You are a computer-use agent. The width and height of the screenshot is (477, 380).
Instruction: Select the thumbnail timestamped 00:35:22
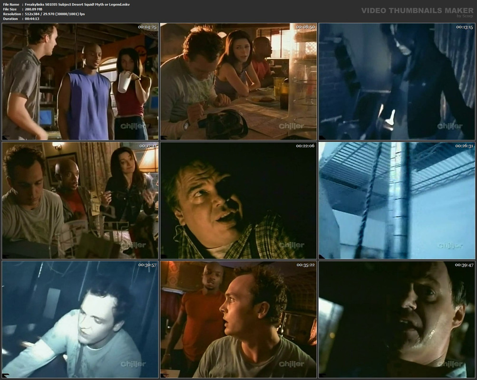239,320
